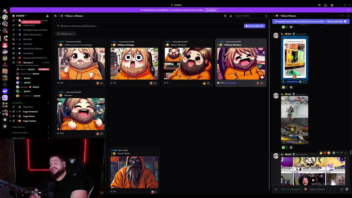Image resolution: width=352 pixels, height=198 pixels.
Task: Join Sala de los Pilares voice channel
Action: click(x=31, y=48)
